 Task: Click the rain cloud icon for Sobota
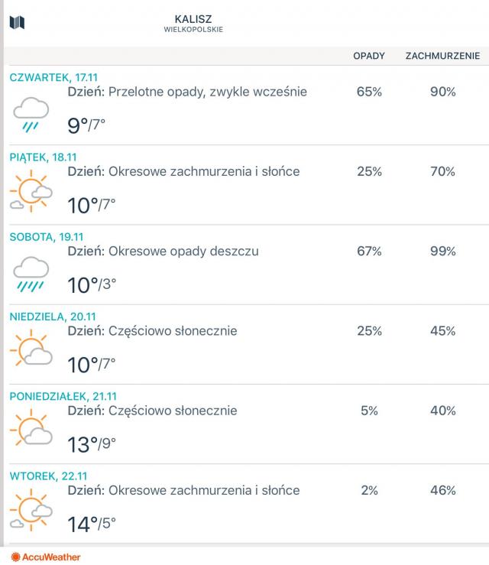coord(31,274)
